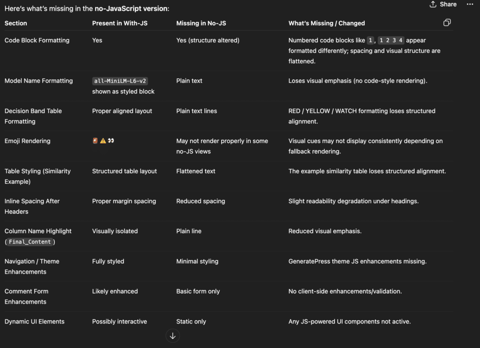Click the Final_Content code chip

30,242
